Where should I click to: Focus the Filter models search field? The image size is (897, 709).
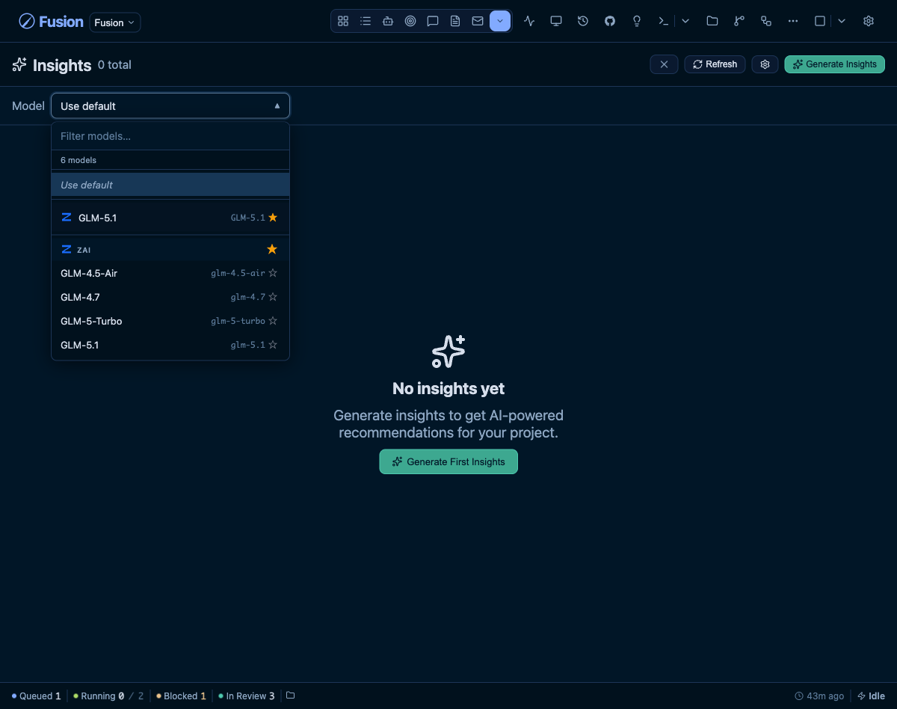tap(170, 136)
